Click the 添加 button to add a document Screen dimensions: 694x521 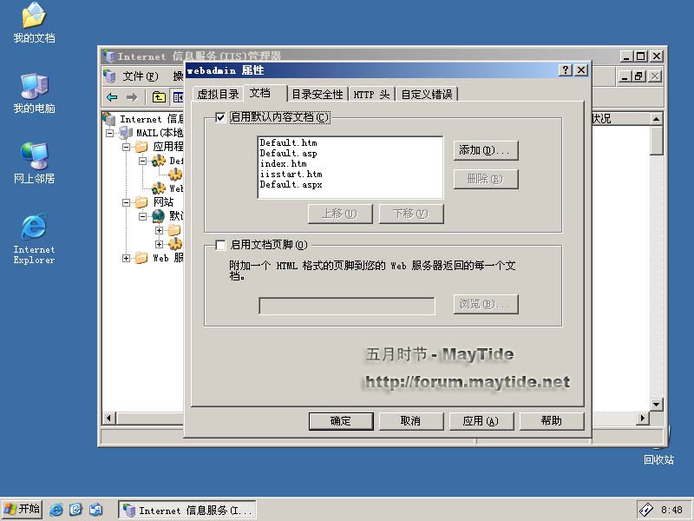click(485, 150)
